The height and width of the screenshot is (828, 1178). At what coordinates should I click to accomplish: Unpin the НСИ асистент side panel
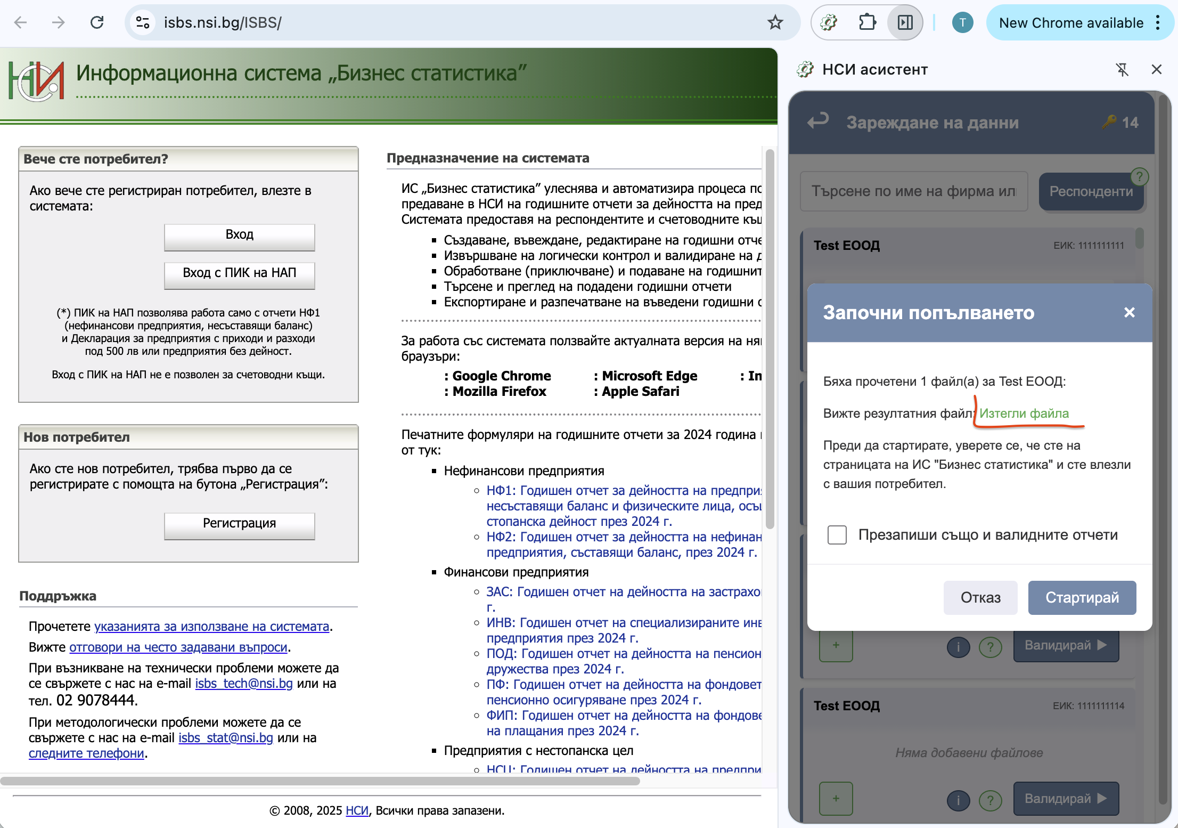[x=1122, y=70]
